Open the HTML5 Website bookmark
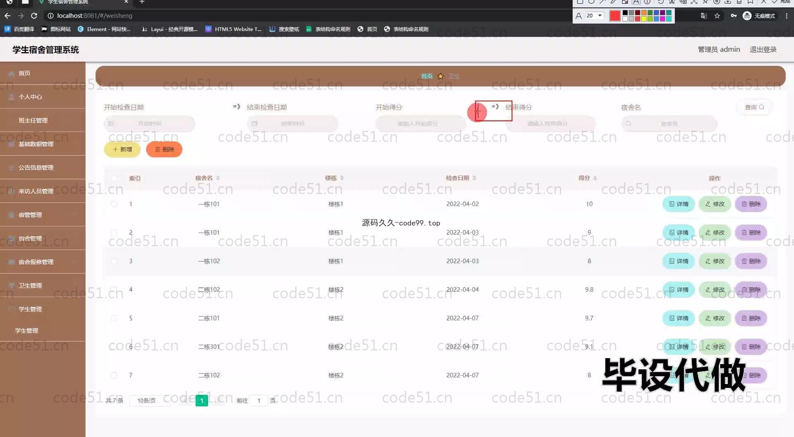Viewport: 794px width, 437px height. click(x=234, y=29)
